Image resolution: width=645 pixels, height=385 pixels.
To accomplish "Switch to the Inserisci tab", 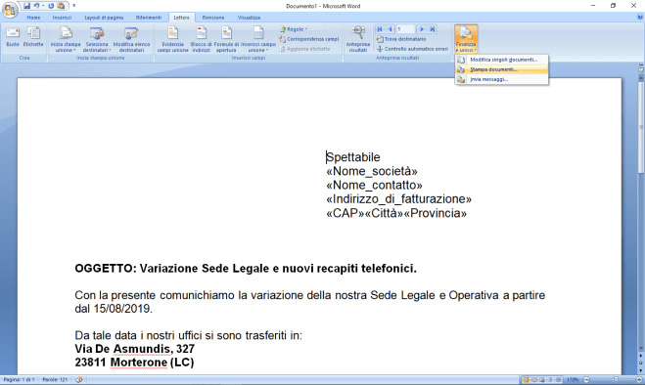I will point(62,18).
